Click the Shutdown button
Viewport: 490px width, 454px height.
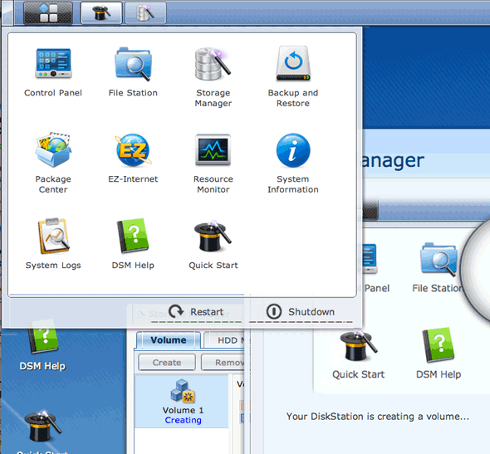point(301,311)
